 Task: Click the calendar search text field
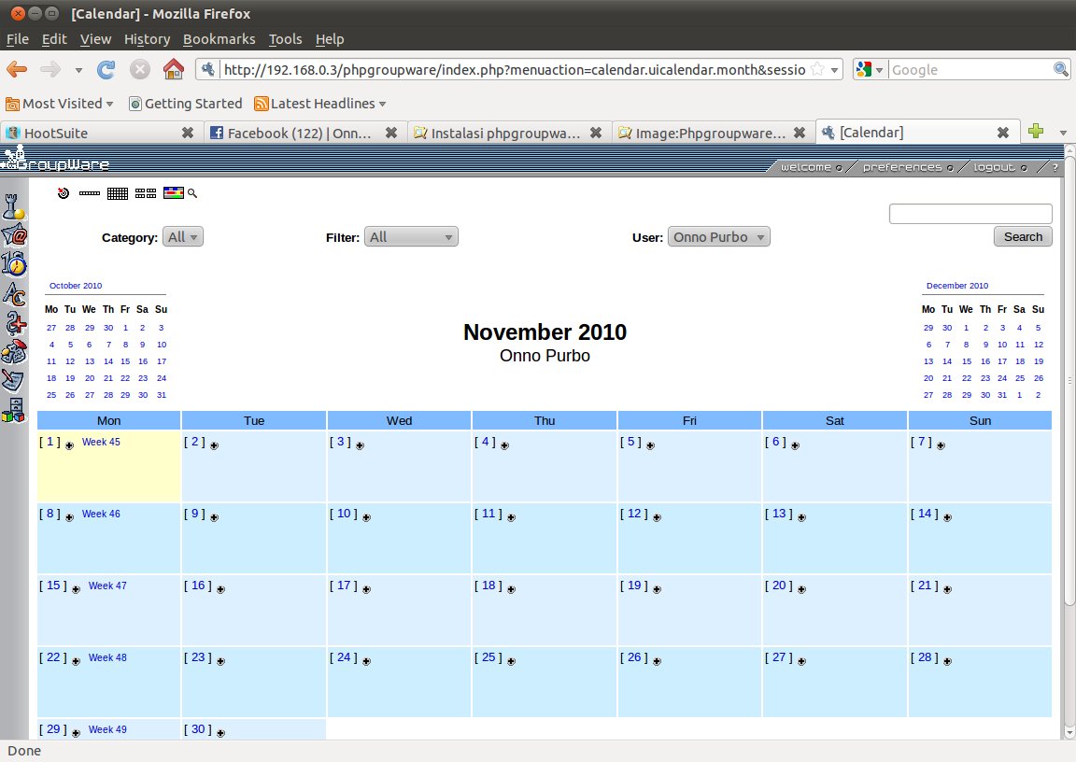[x=970, y=214]
